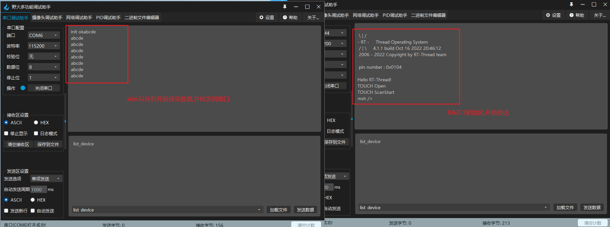610x227 pixels.
Task: Toggle 自动发送 checkbox in left window
Action: [x=32, y=211]
